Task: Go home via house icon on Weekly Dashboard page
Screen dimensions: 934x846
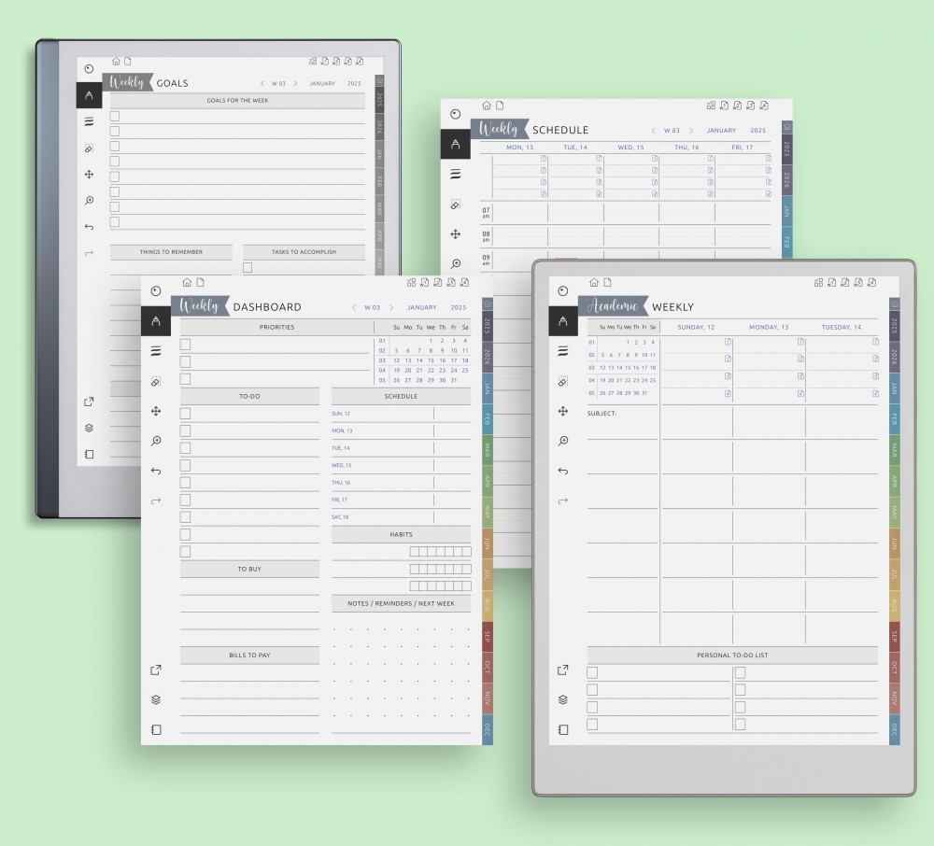Action: (187, 282)
